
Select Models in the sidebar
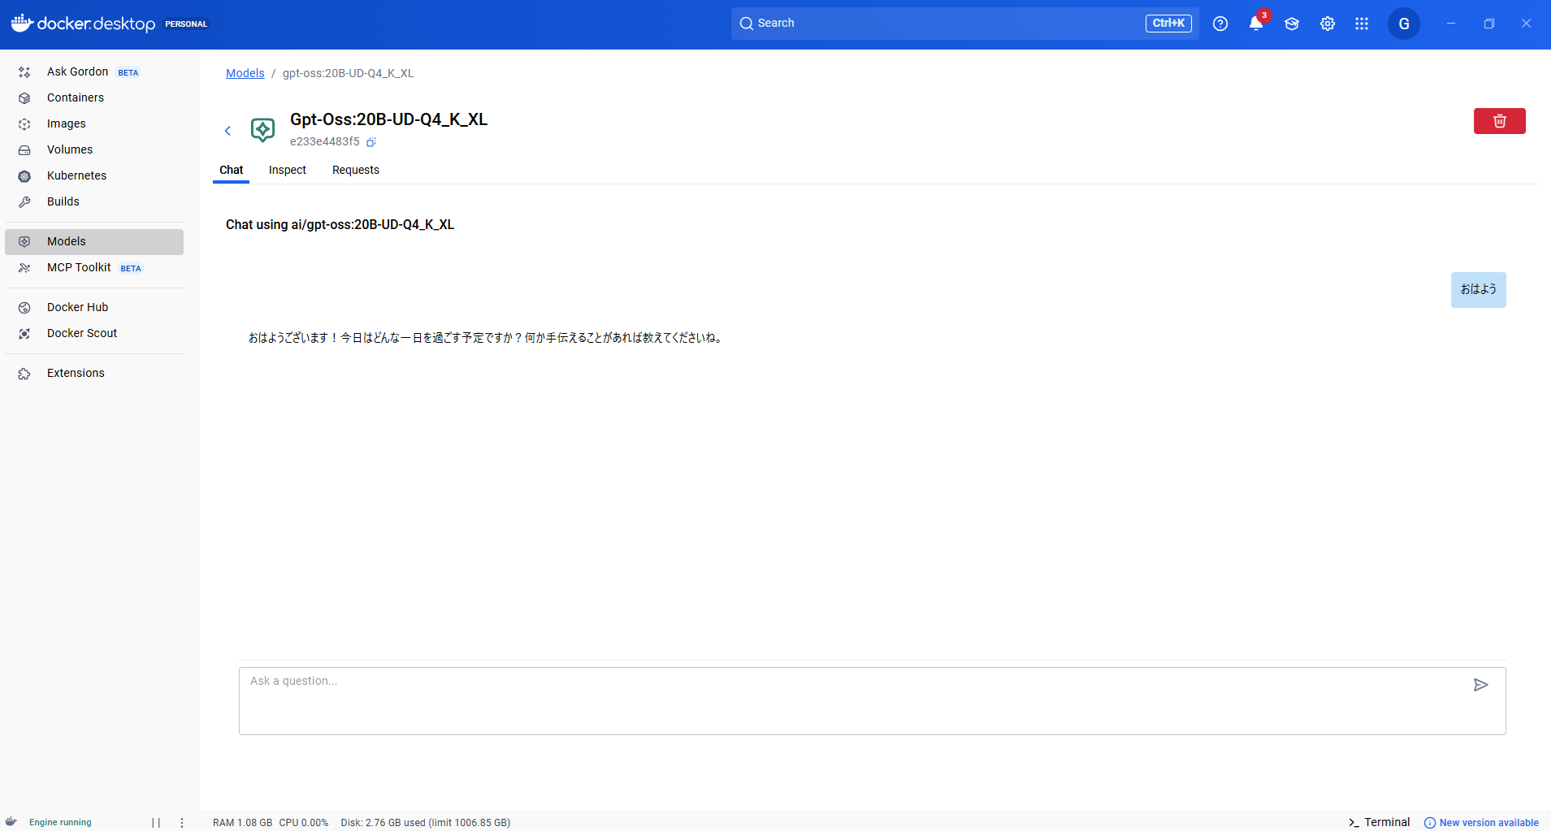(x=94, y=241)
